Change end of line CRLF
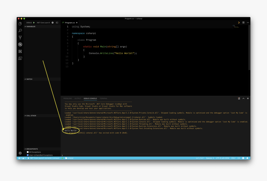 click(x=233, y=158)
